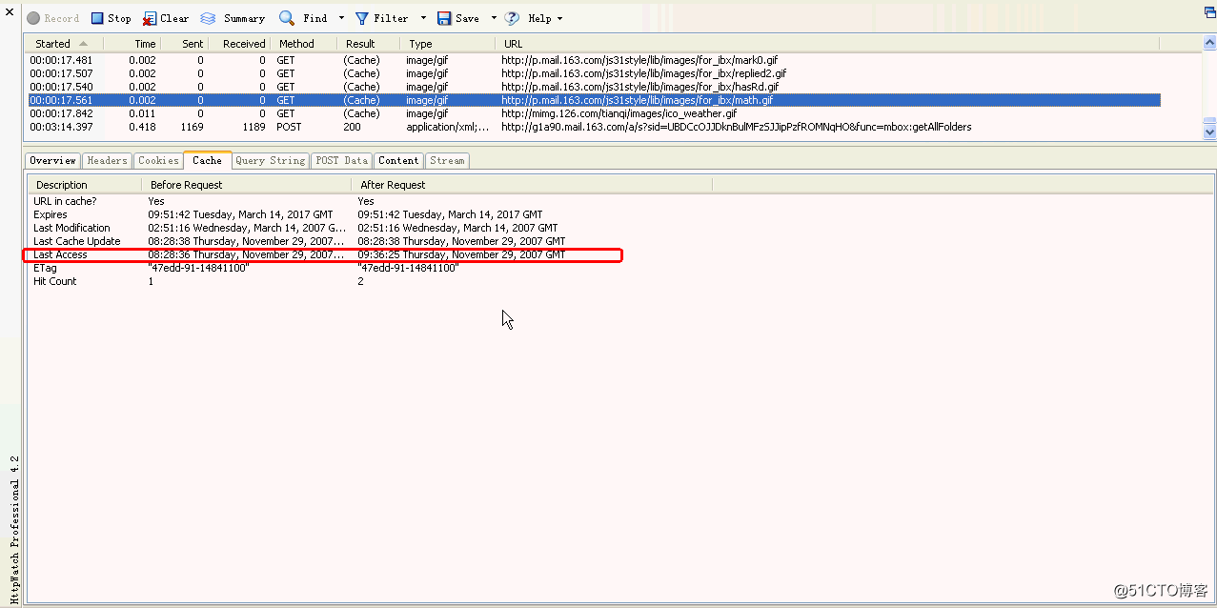Sort by URL column header
The width and height of the screenshot is (1217, 608).
827,44
